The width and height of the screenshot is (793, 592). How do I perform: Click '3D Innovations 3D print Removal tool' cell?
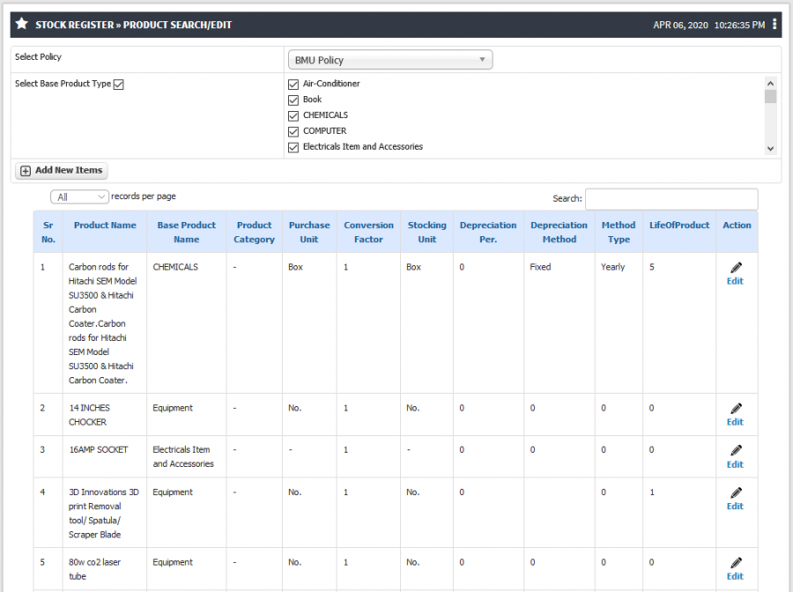tap(103, 513)
